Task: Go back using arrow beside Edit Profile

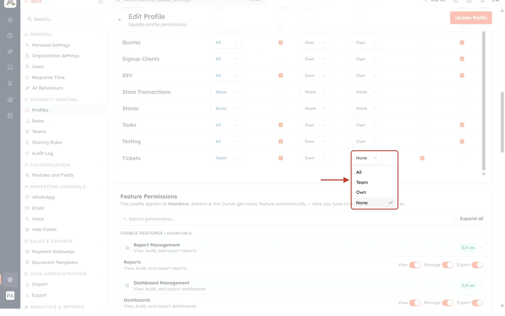Action: [x=120, y=20]
